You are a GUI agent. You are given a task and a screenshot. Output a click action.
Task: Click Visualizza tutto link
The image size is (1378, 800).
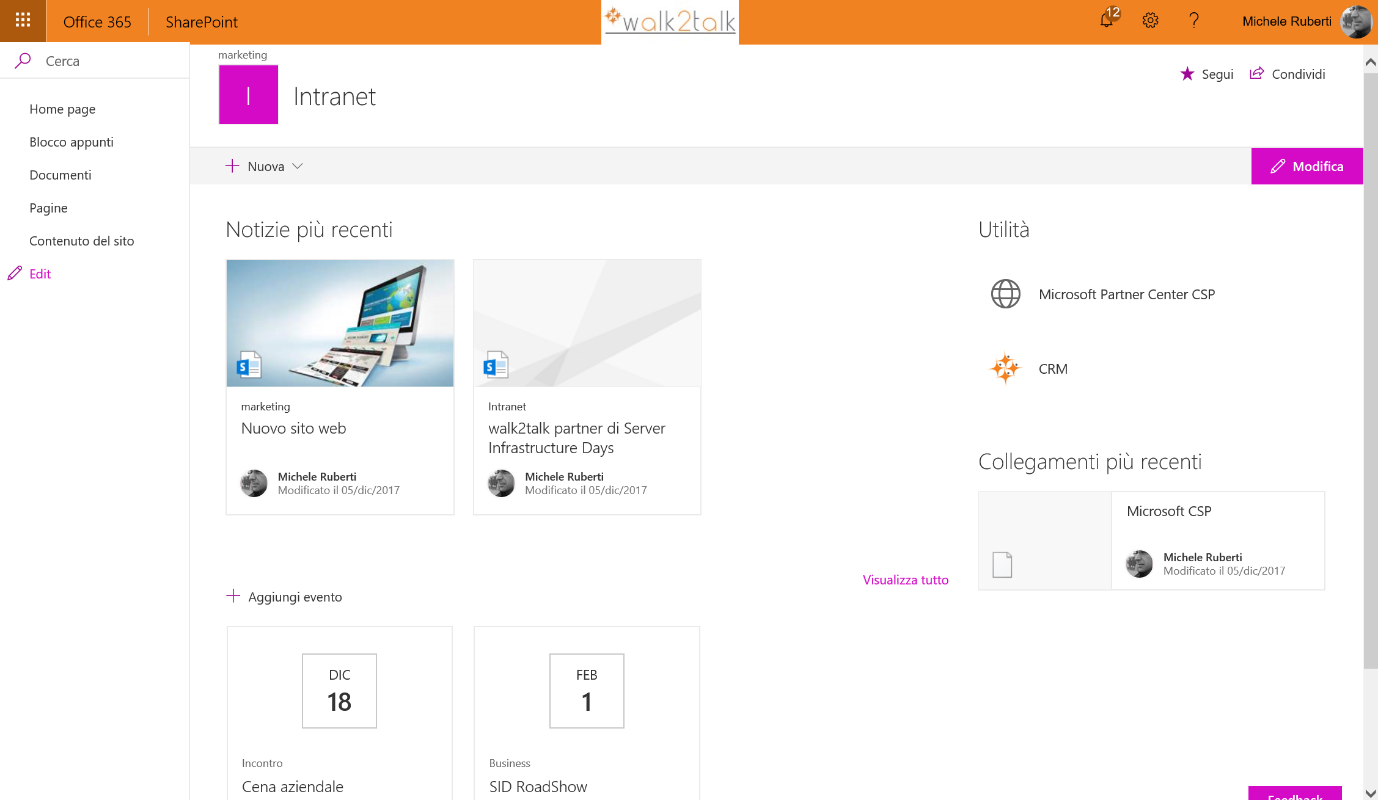[x=906, y=580]
